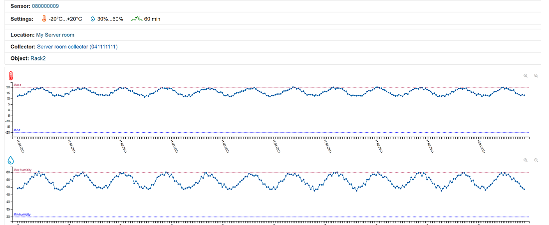Click the red thermometer icon above temperature chart
This screenshot has width=549, height=225.
point(10,76)
